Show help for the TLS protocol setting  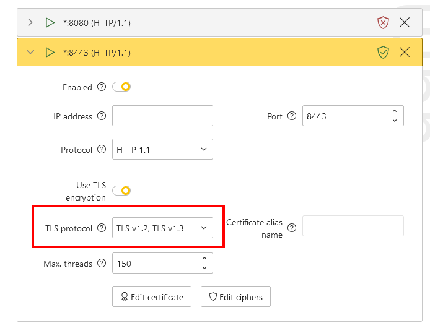click(x=102, y=228)
